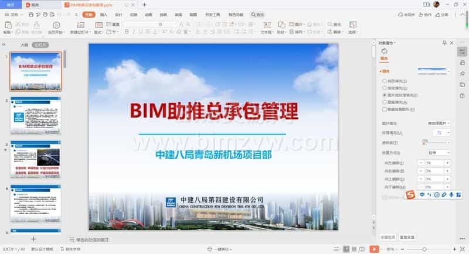
Task: Click the microphone icon on Sogou toolbar
Action: tap(451, 195)
